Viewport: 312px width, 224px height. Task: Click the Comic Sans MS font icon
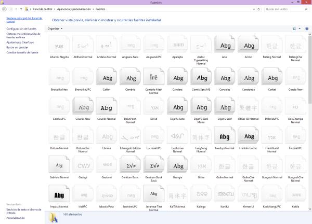coord(202,78)
